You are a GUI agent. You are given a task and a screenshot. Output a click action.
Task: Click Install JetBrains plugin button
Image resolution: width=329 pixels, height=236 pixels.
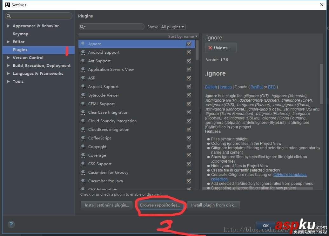[x=107, y=205]
